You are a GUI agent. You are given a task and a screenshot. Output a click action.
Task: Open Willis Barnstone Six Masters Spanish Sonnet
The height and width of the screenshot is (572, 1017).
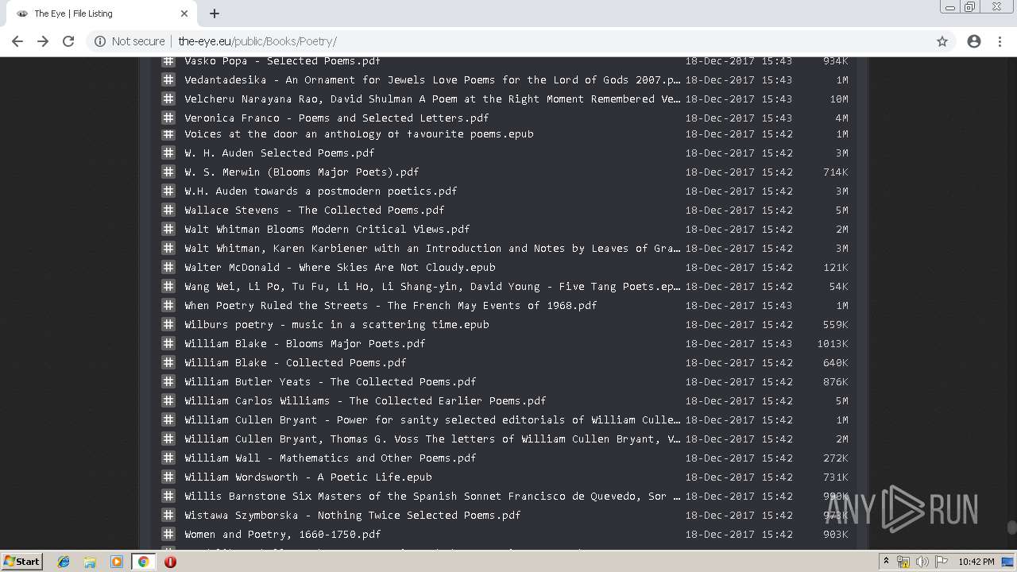click(x=432, y=496)
